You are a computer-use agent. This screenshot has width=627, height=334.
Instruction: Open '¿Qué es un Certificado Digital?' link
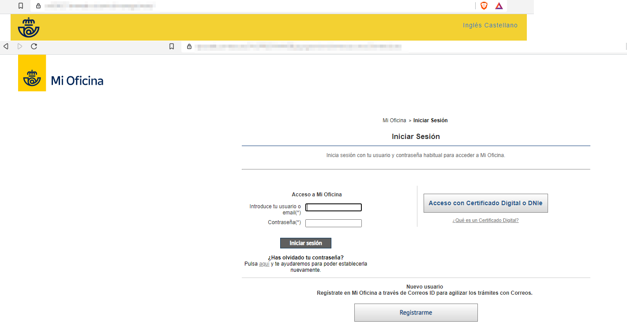pos(485,220)
